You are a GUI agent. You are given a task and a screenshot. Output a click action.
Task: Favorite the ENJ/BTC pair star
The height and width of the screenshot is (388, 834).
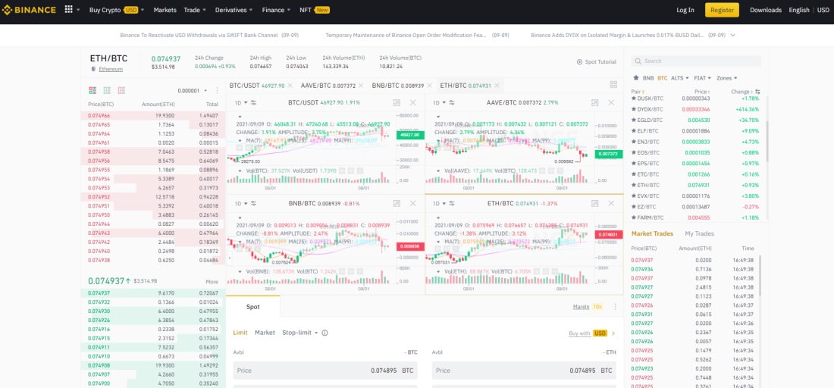point(634,142)
